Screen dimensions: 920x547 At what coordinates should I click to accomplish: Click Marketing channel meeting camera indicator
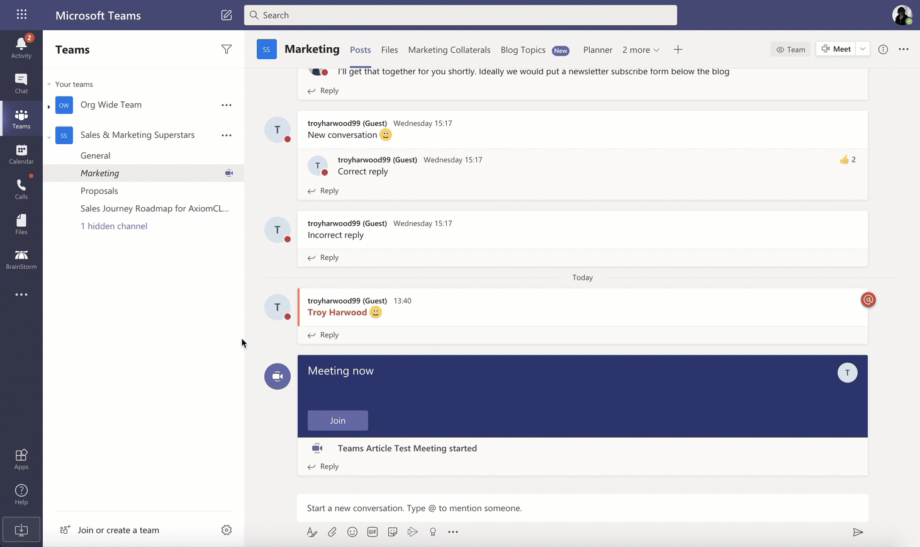click(229, 173)
